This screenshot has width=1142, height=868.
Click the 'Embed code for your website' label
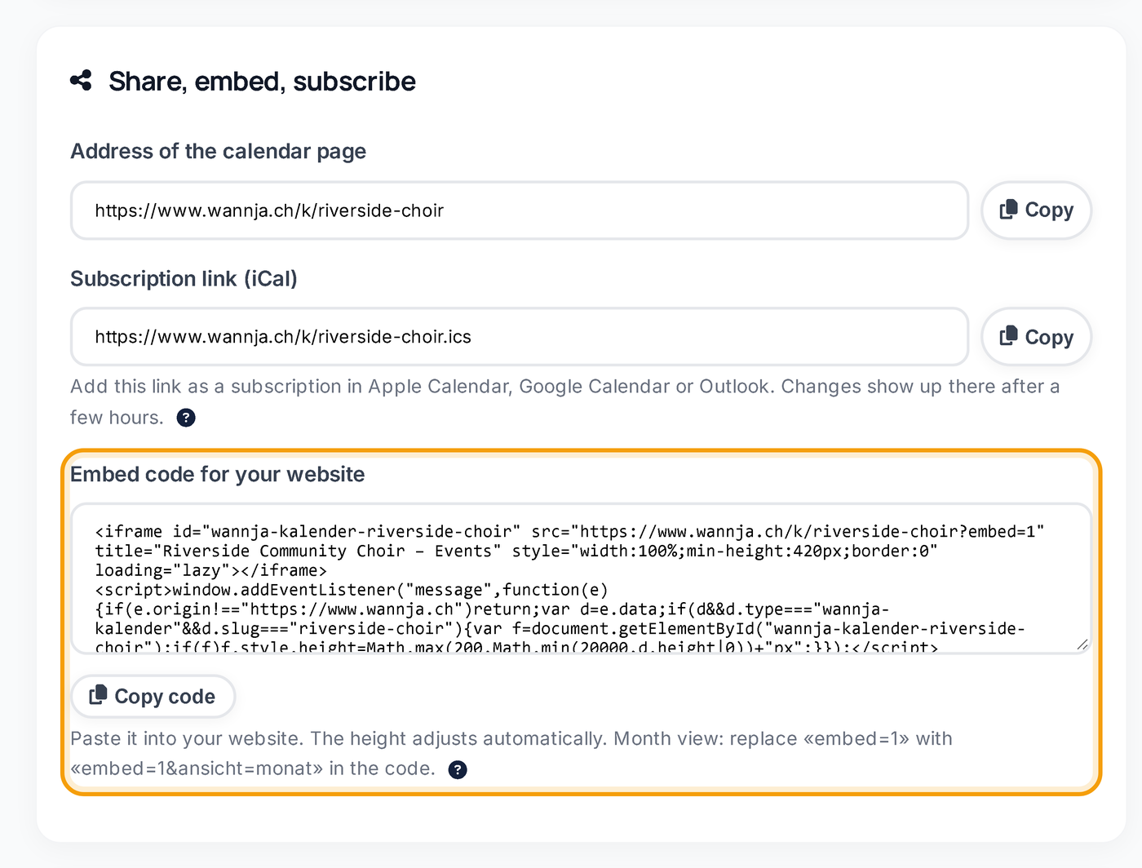click(217, 475)
